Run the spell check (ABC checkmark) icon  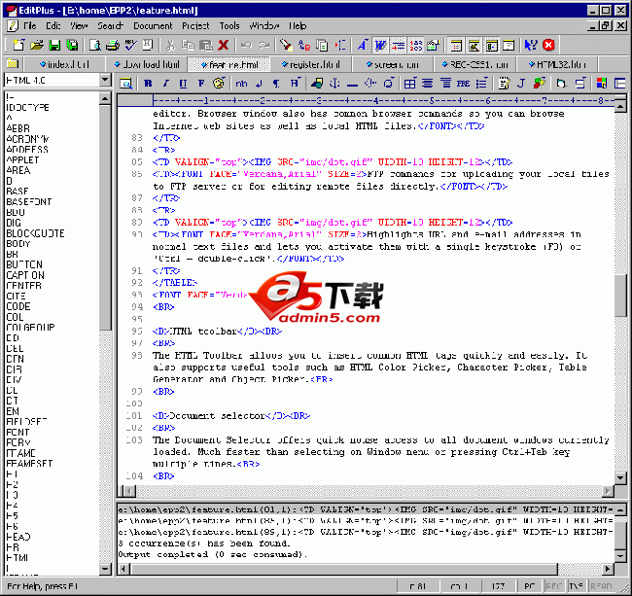(x=130, y=45)
